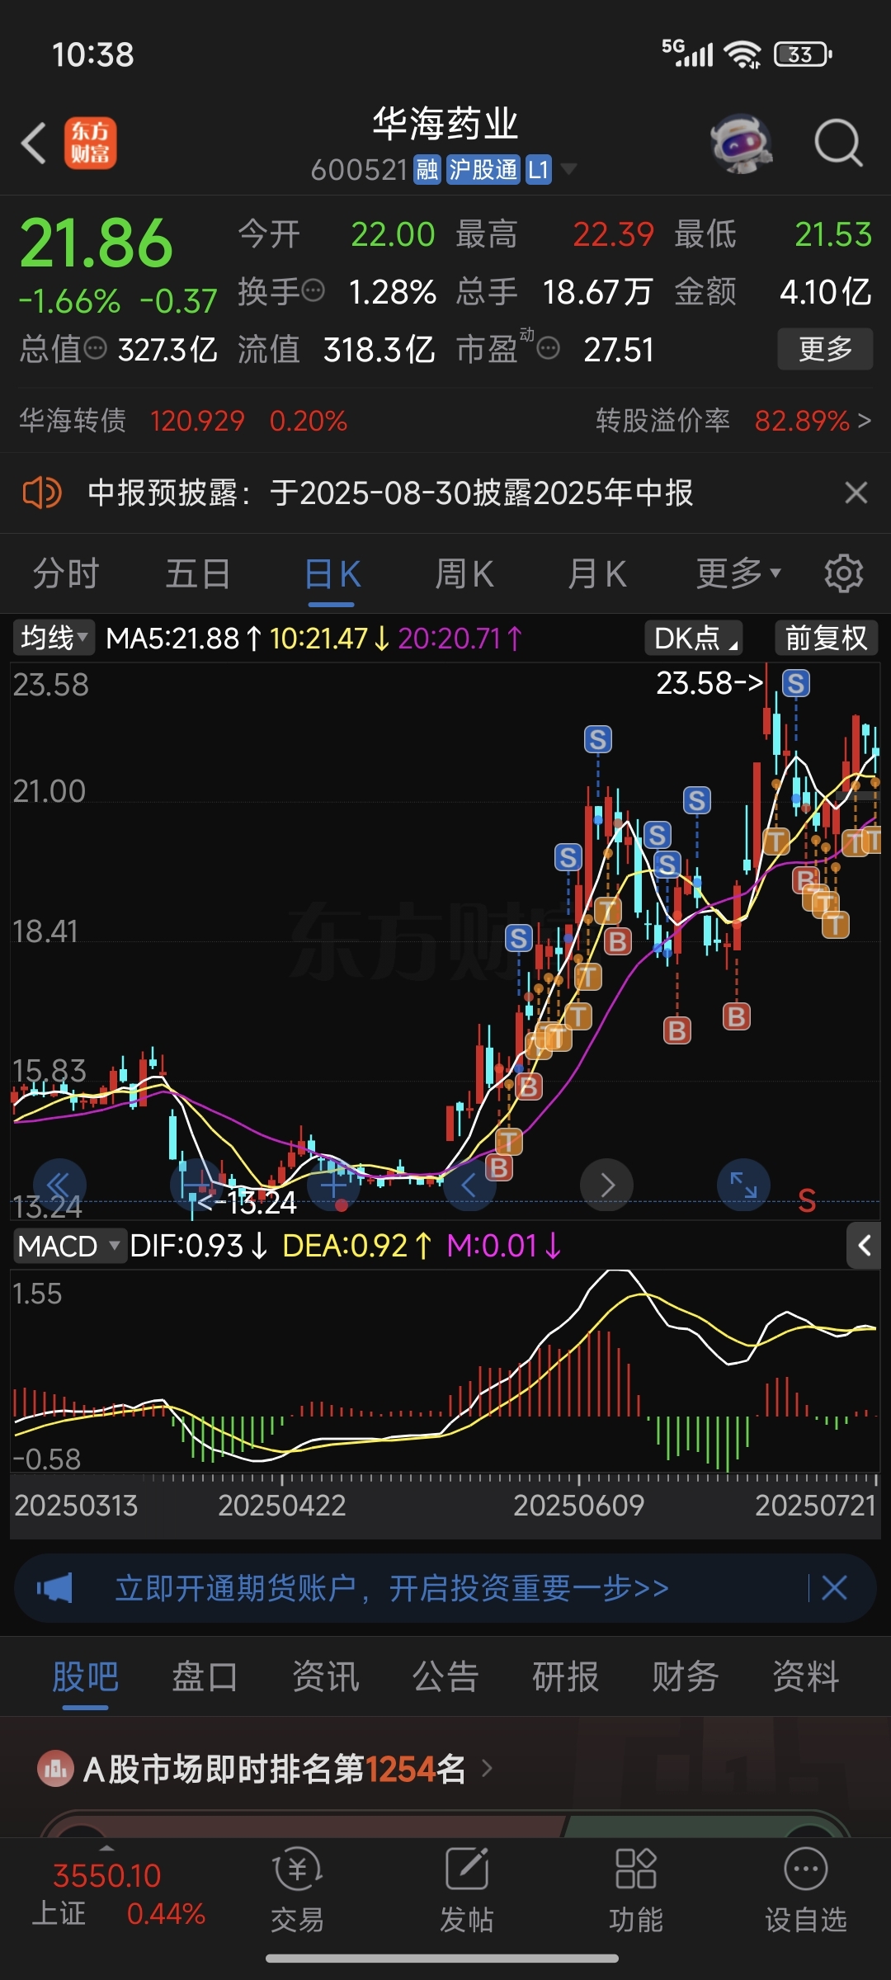Image resolution: width=891 pixels, height=1980 pixels.
Task: Jump to earliest data with double-left arrow
Action: (x=59, y=1186)
